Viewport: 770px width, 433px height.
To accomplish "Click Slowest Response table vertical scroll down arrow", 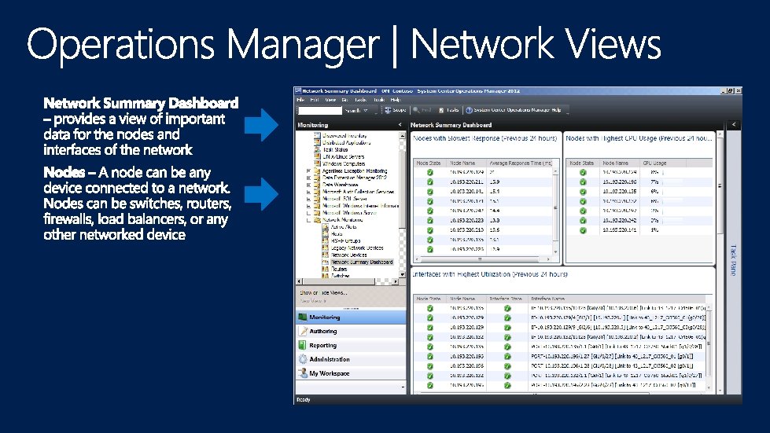I will point(556,252).
